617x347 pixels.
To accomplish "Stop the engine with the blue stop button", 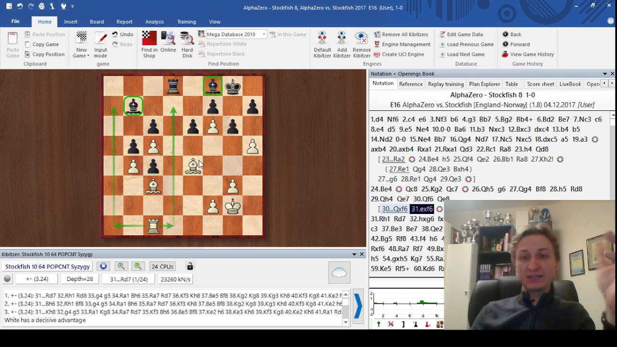I will coord(103,267).
